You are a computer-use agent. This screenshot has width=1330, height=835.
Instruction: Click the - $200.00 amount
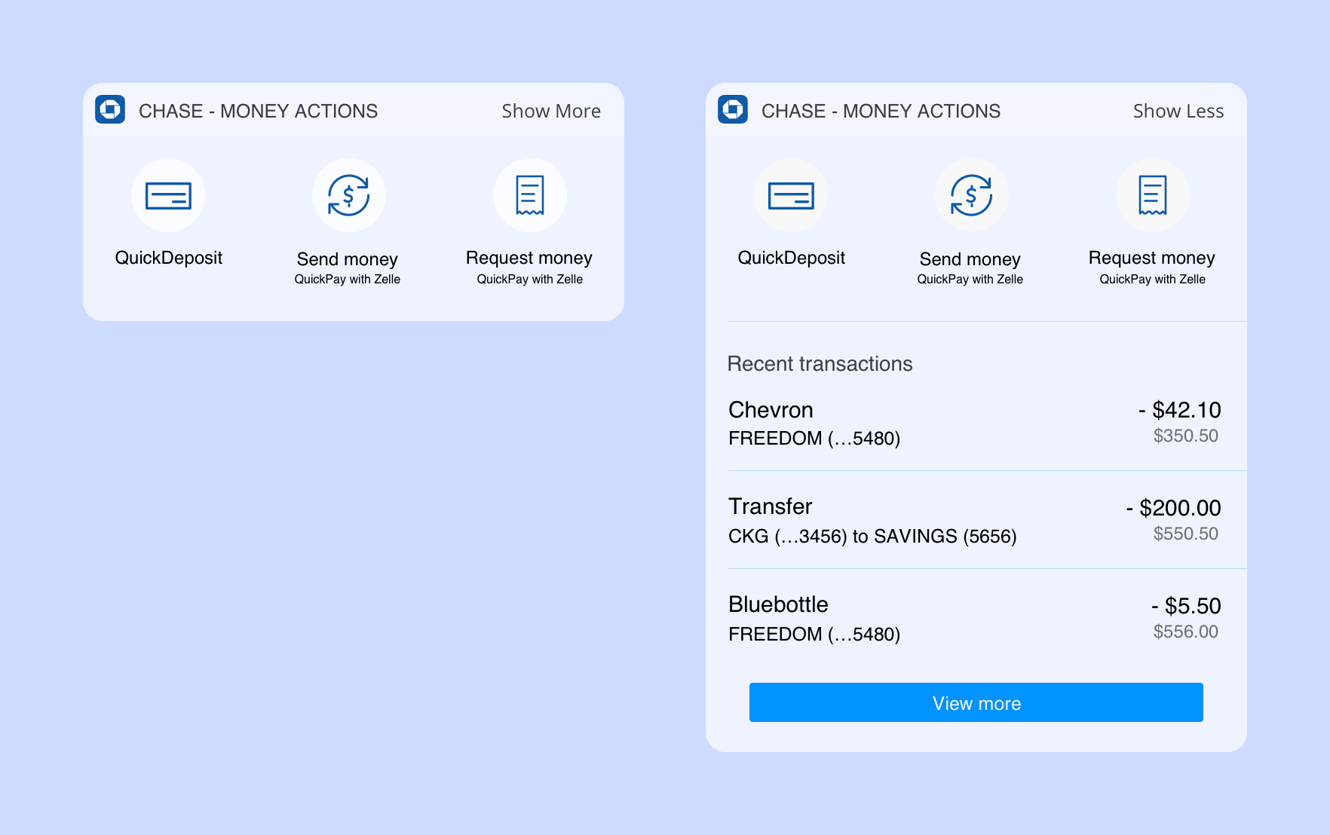(1174, 508)
